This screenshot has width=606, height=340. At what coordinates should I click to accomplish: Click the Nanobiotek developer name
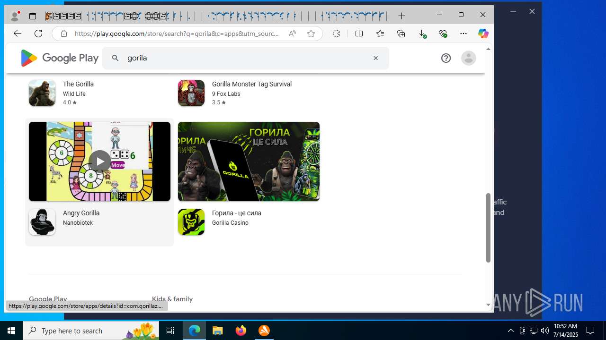[x=78, y=223]
